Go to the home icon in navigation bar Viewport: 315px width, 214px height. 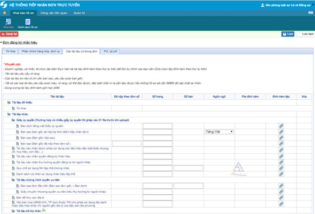[x=5, y=13]
